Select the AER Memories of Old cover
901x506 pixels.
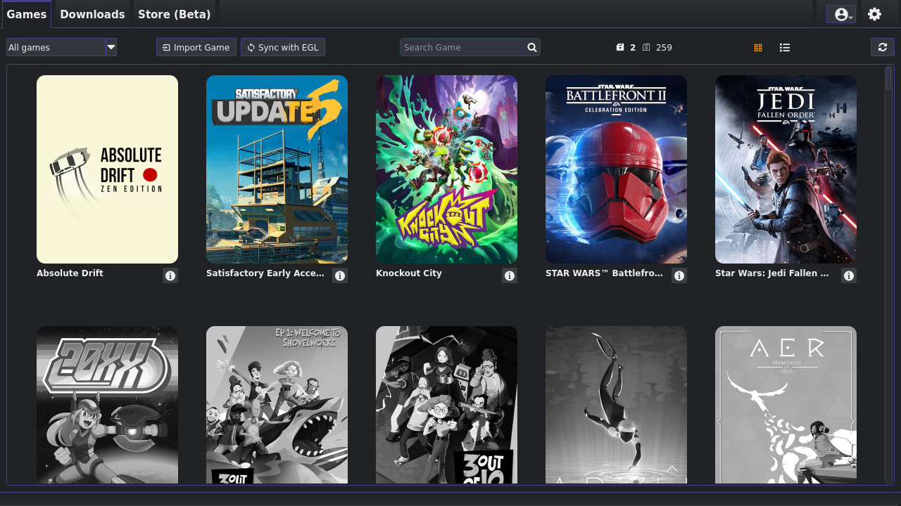click(x=786, y=405)
